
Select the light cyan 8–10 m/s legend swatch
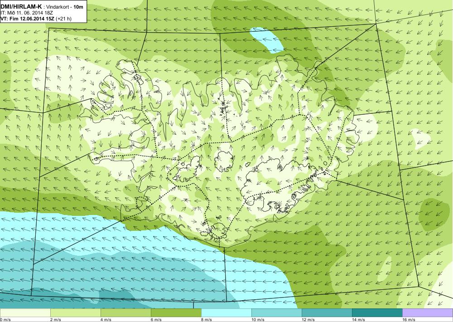click(226, 313)
